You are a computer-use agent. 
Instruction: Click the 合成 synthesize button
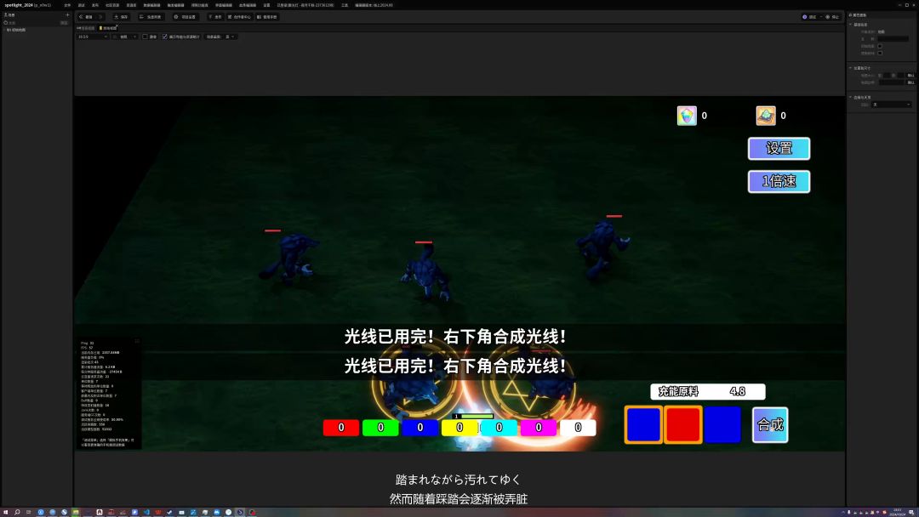(770, 424)
